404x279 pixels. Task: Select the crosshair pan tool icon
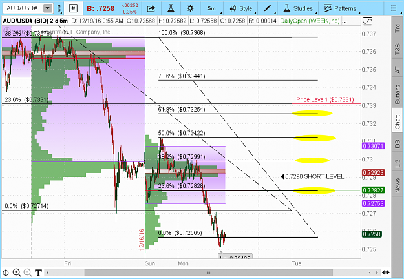(x=6, y=273)
